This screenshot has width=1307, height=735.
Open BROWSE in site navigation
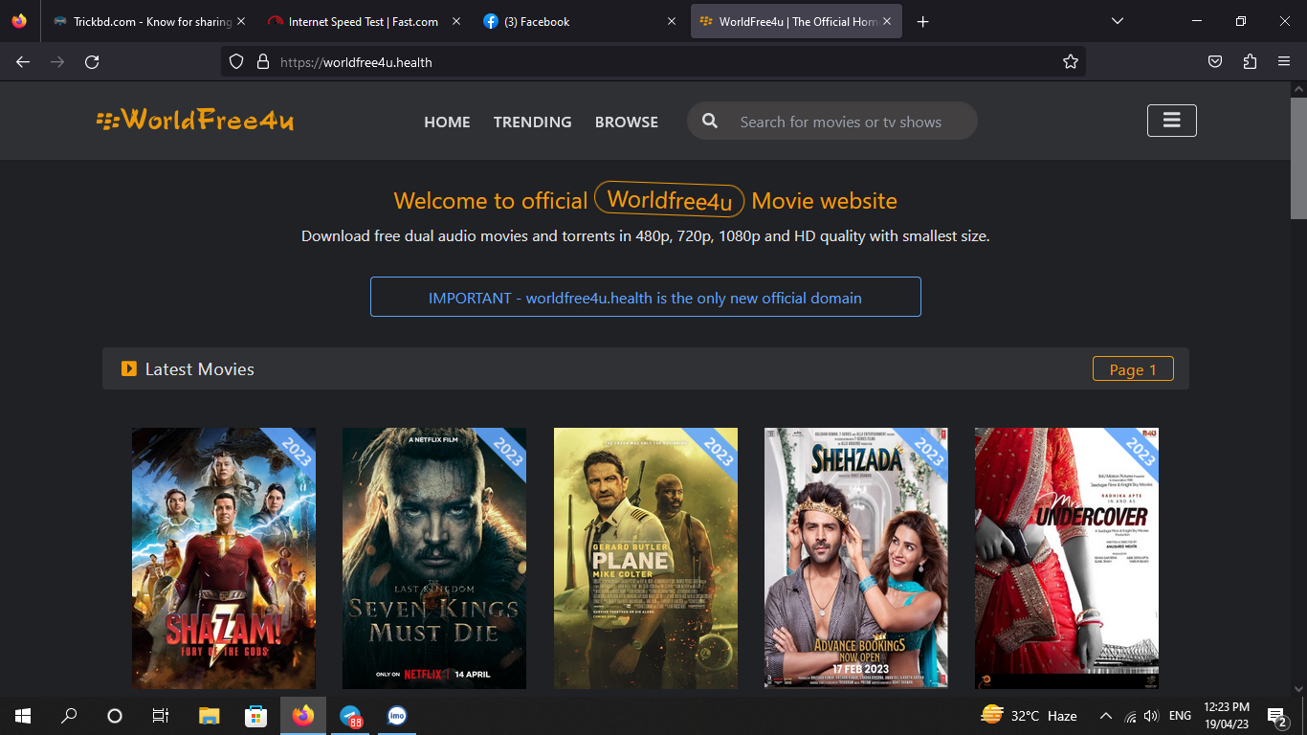click(627, 122)
